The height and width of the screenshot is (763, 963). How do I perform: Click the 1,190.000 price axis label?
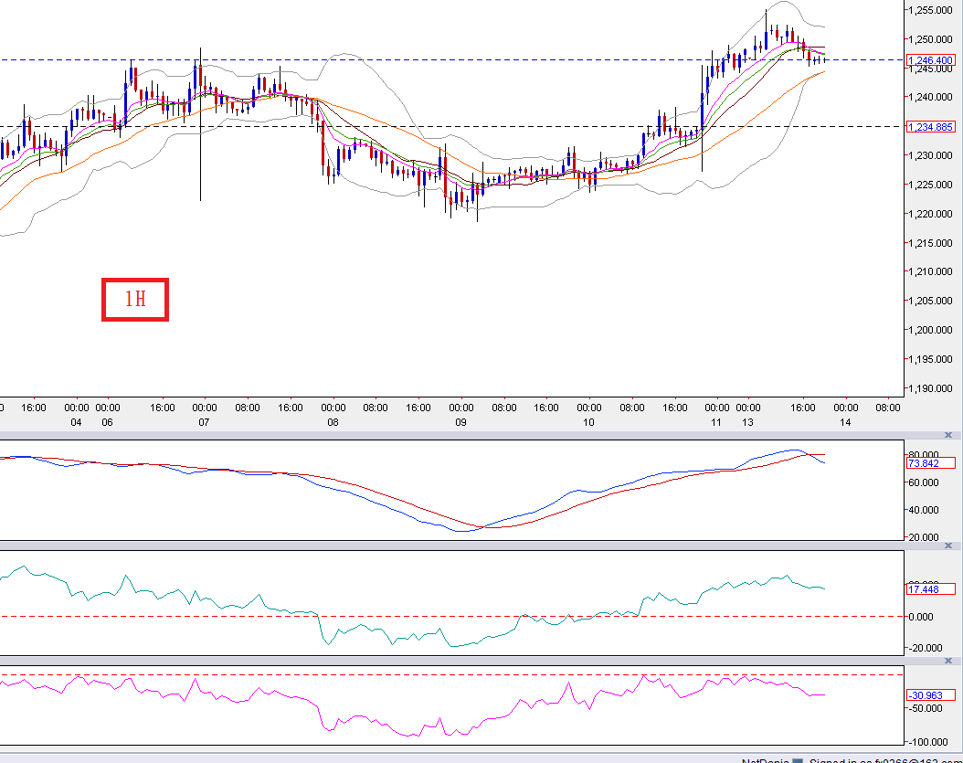930,388
